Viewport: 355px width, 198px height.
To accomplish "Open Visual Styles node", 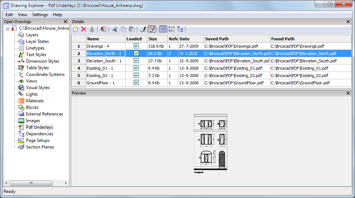I will pos(37,88).
